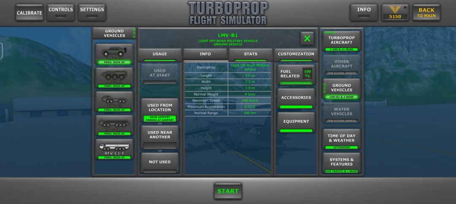Choose the JTV-C1 truck icon

[114, 102]
